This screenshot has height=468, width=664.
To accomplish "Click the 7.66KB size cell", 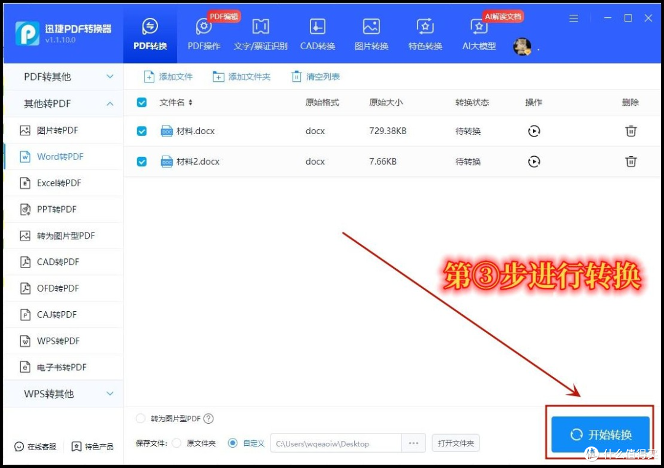I will pos(383,161).
